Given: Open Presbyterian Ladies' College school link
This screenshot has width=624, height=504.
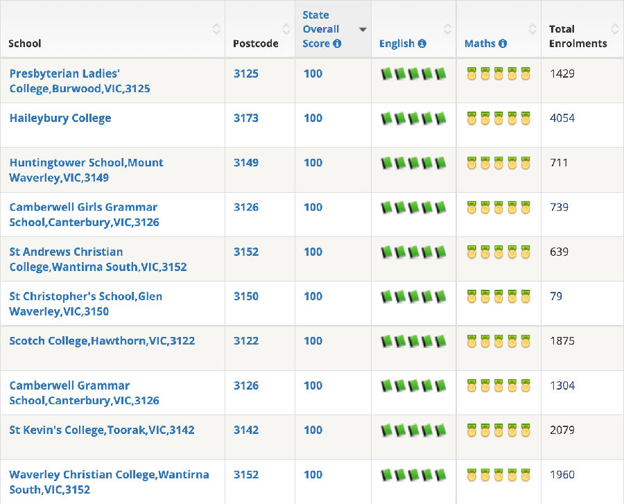Looking at the screenshot, I should pyautogui.click(x=80, y=80).
